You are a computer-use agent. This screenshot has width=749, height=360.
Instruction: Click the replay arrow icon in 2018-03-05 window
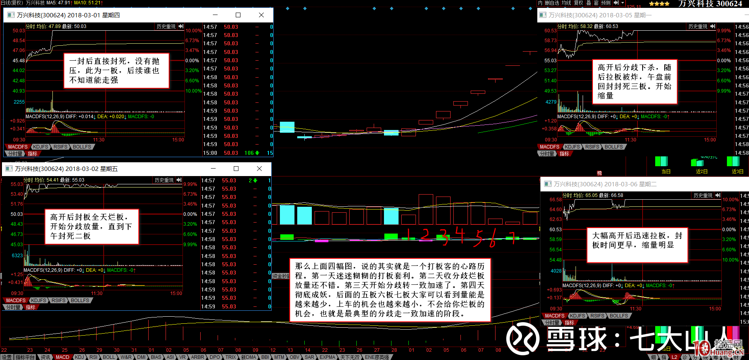(712, 26)
